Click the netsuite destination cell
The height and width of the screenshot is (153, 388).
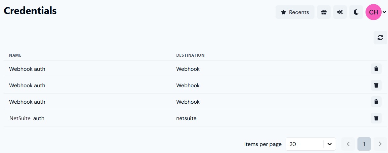(186, 118)
